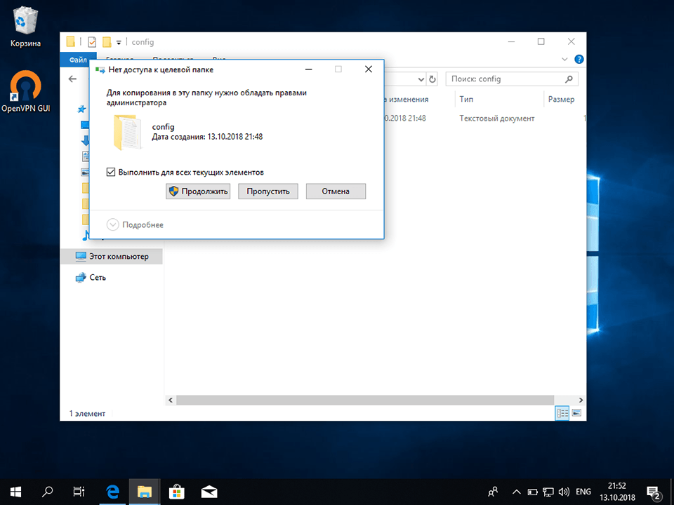Viewport: 674px width, 505px height.
Task: Switch the ENG input language
Action: (x=583, y=492)
